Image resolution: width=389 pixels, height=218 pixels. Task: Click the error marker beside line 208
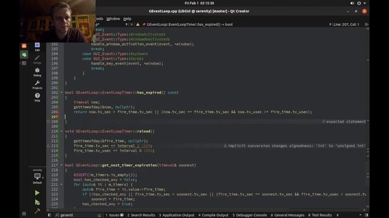coord(49,122)
